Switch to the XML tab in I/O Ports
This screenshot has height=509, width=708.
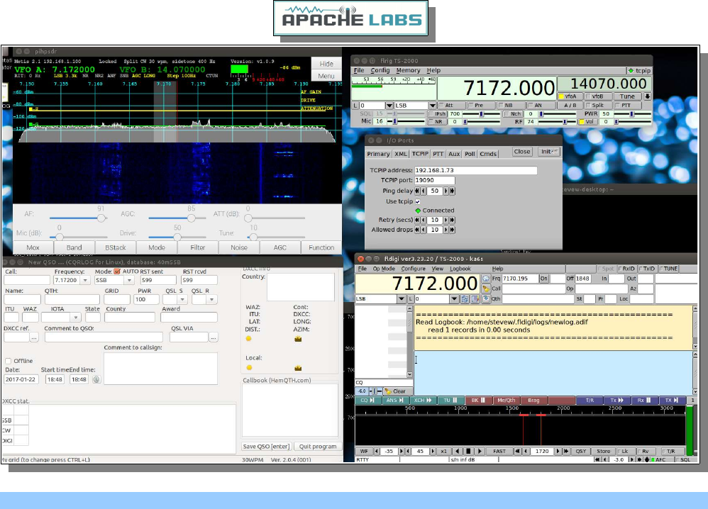click(x=401, y=154)
